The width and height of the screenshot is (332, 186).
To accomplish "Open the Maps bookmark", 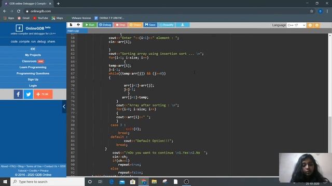I will coord(57,18).
